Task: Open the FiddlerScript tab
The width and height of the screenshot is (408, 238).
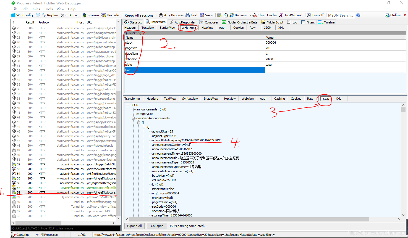Action: coord(272,22)
